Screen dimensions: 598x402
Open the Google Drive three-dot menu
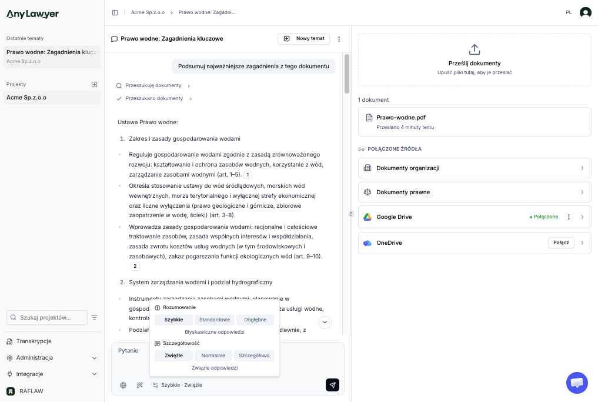pyautogui.click(x=568, y=217)
